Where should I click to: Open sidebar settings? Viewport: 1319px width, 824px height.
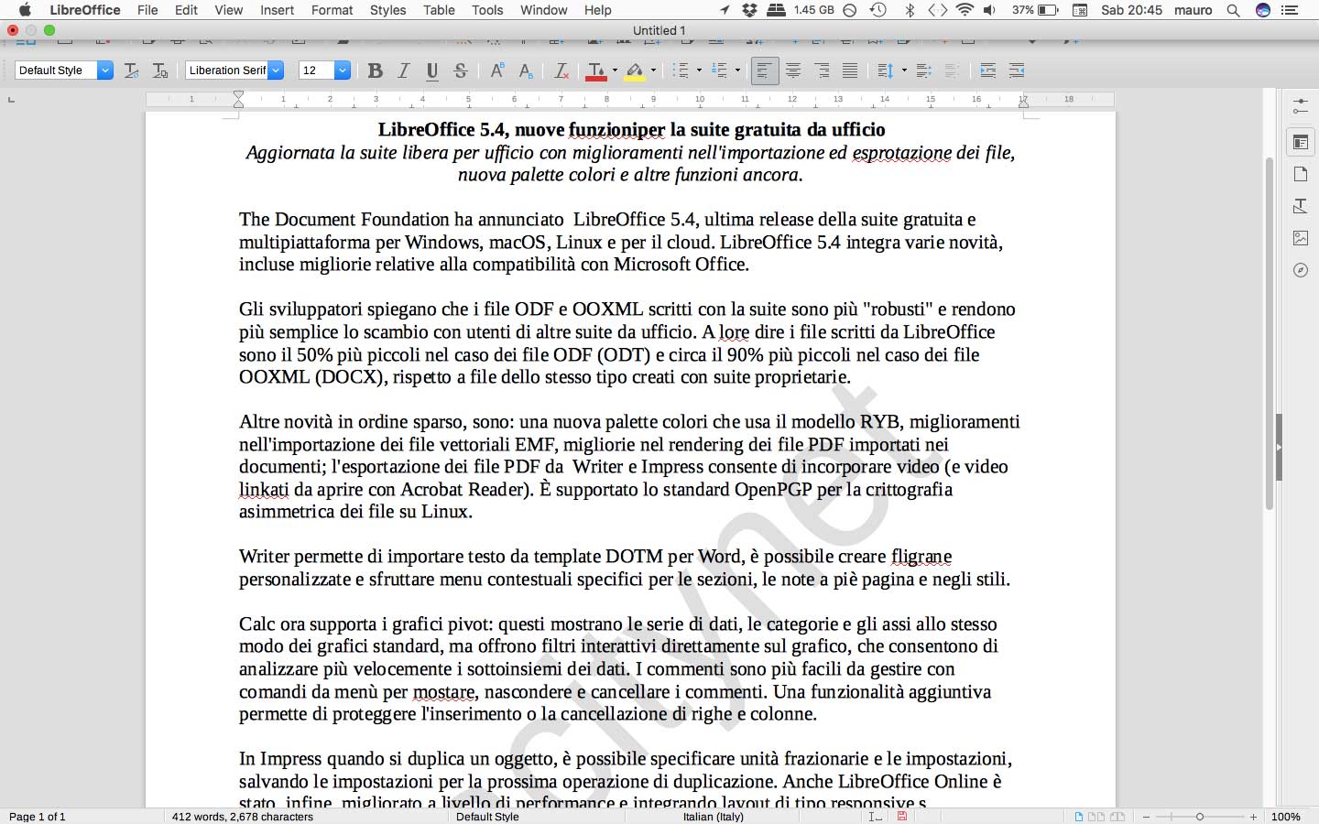(x=1300, y=107)
